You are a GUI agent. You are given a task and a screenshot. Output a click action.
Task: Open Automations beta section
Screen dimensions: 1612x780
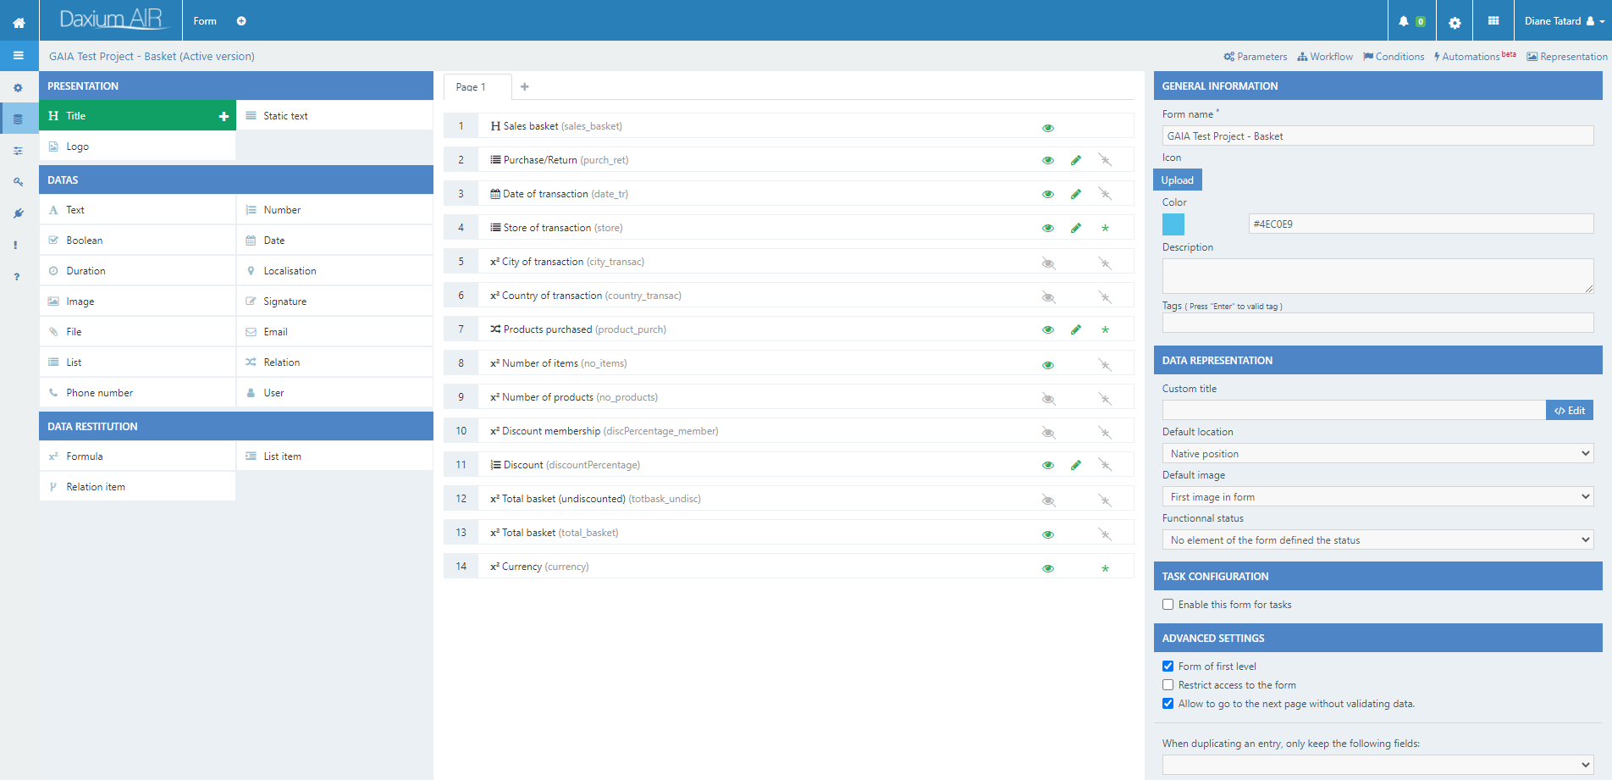point(1475,57)
